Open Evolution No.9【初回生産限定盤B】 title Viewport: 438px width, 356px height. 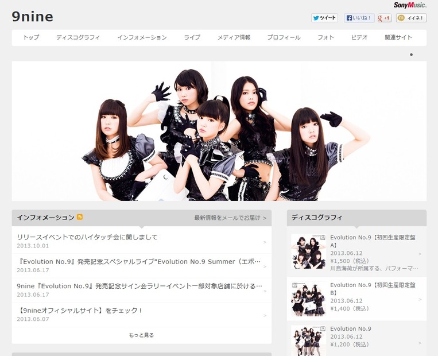click(x=373, y=289)
